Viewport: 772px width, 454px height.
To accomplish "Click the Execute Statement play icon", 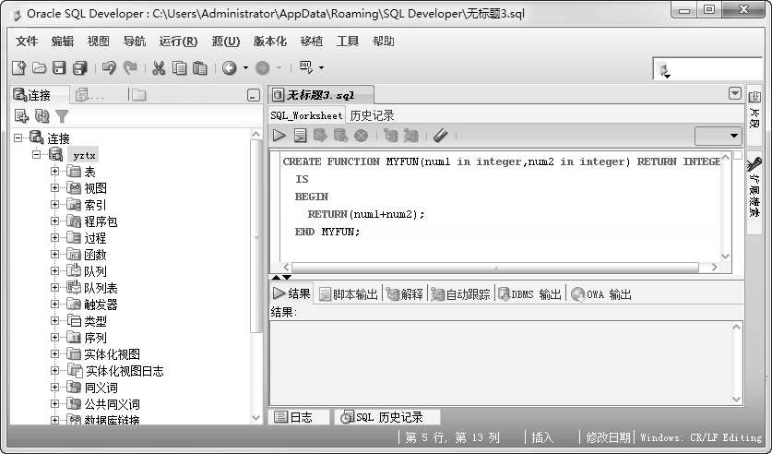I will 279,136.
